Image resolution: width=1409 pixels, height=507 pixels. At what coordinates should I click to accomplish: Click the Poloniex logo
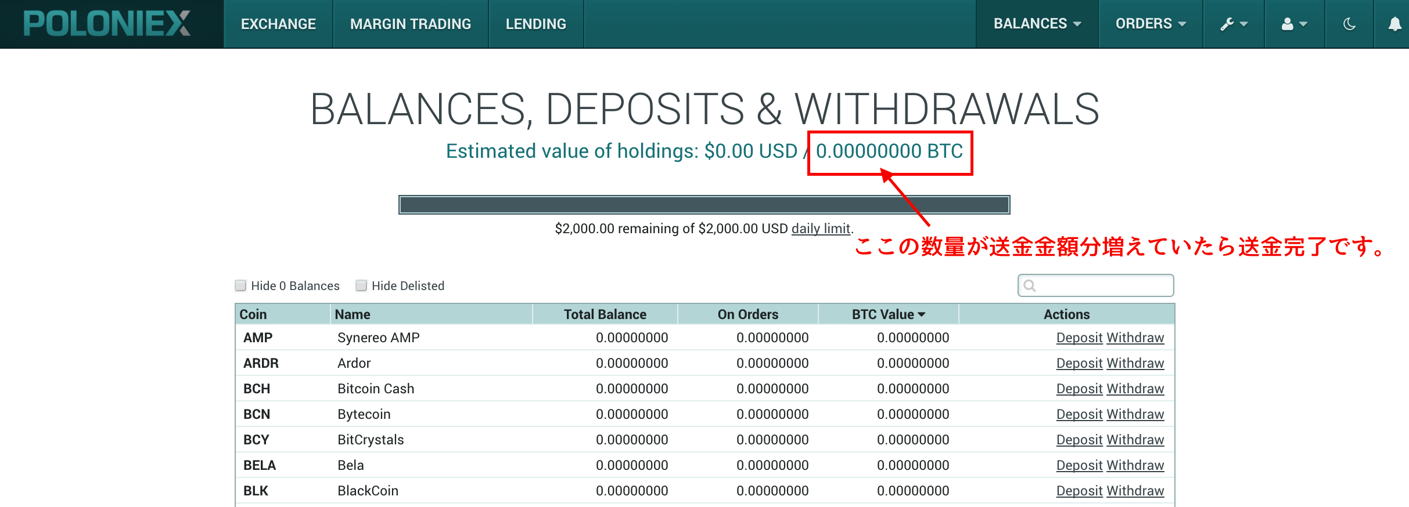point(107,24)
